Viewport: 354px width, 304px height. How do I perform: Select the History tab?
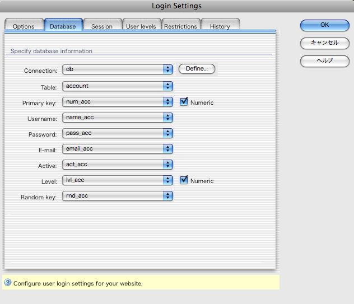tap(220, 26)
